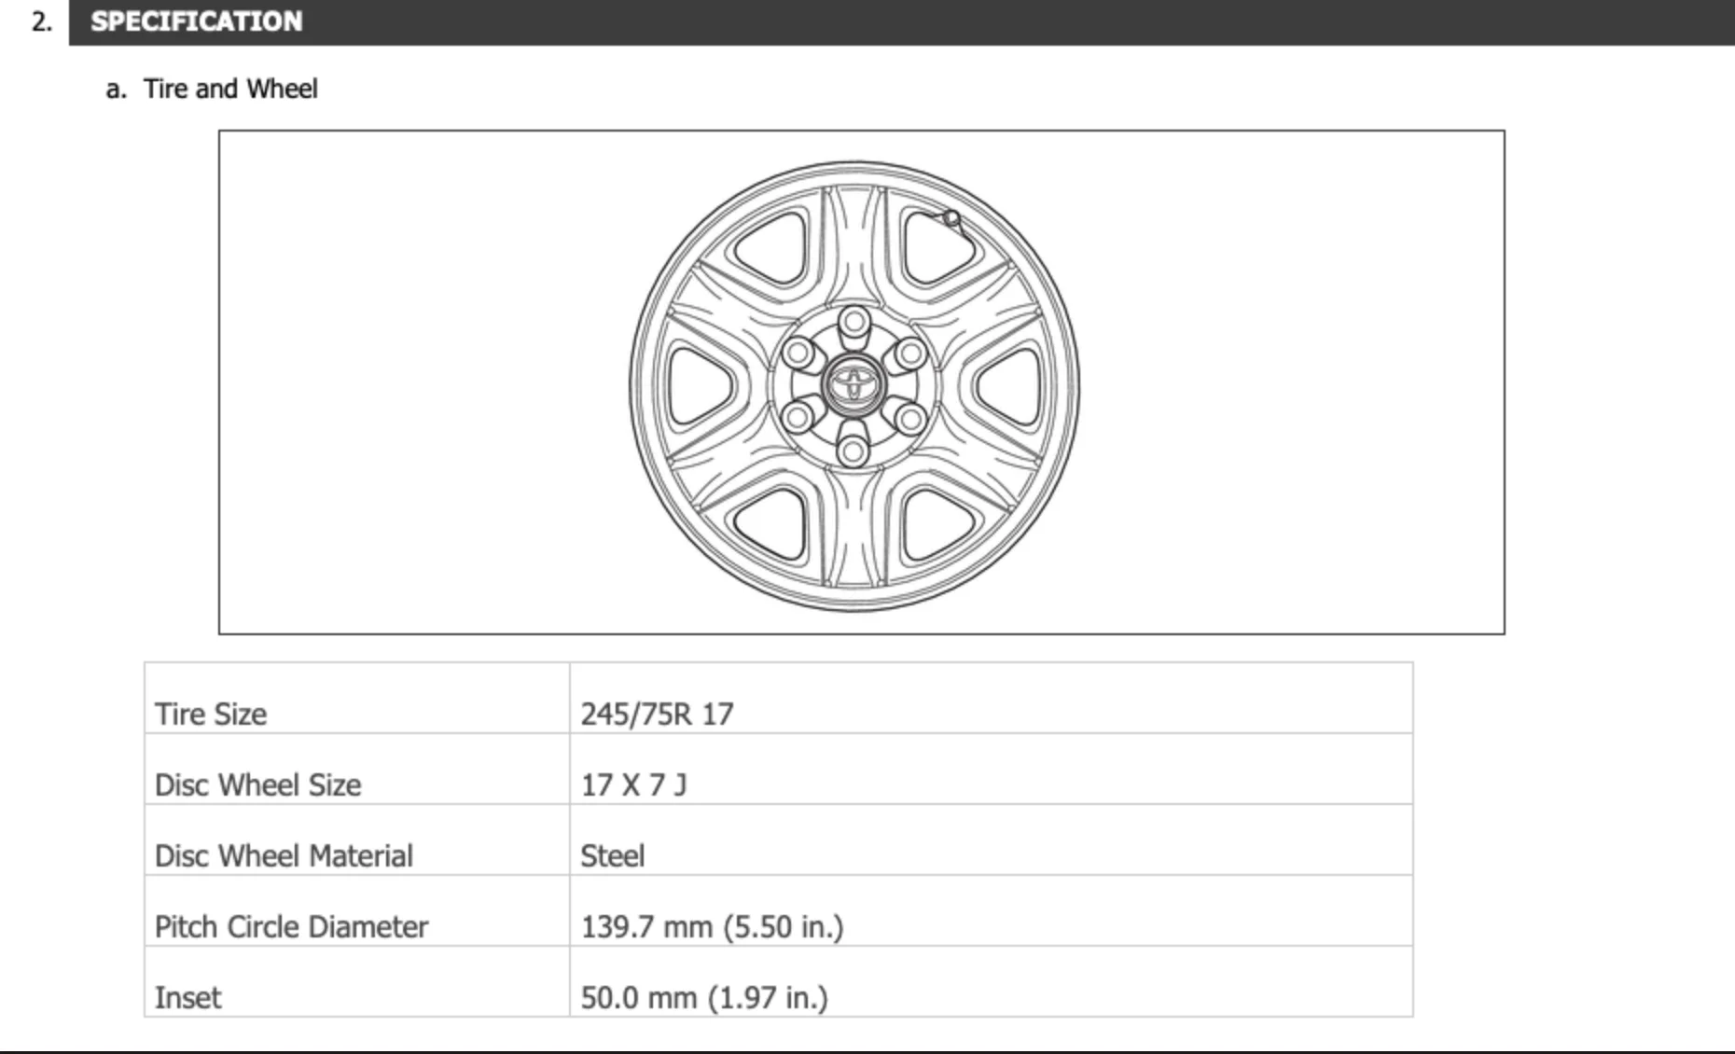Click the 'Tire Size' row label
The image size is (1735, 1054).
point(211,714)
